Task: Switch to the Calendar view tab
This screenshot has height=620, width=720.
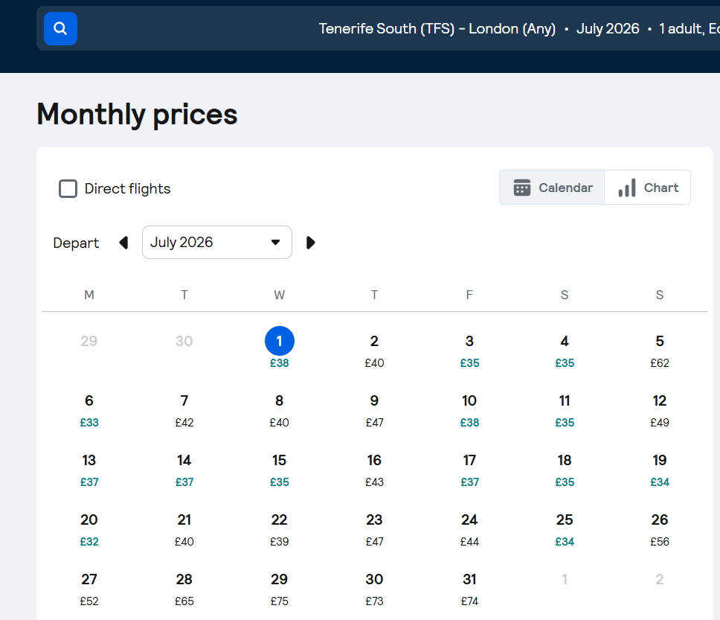Action: pos(553,188)
